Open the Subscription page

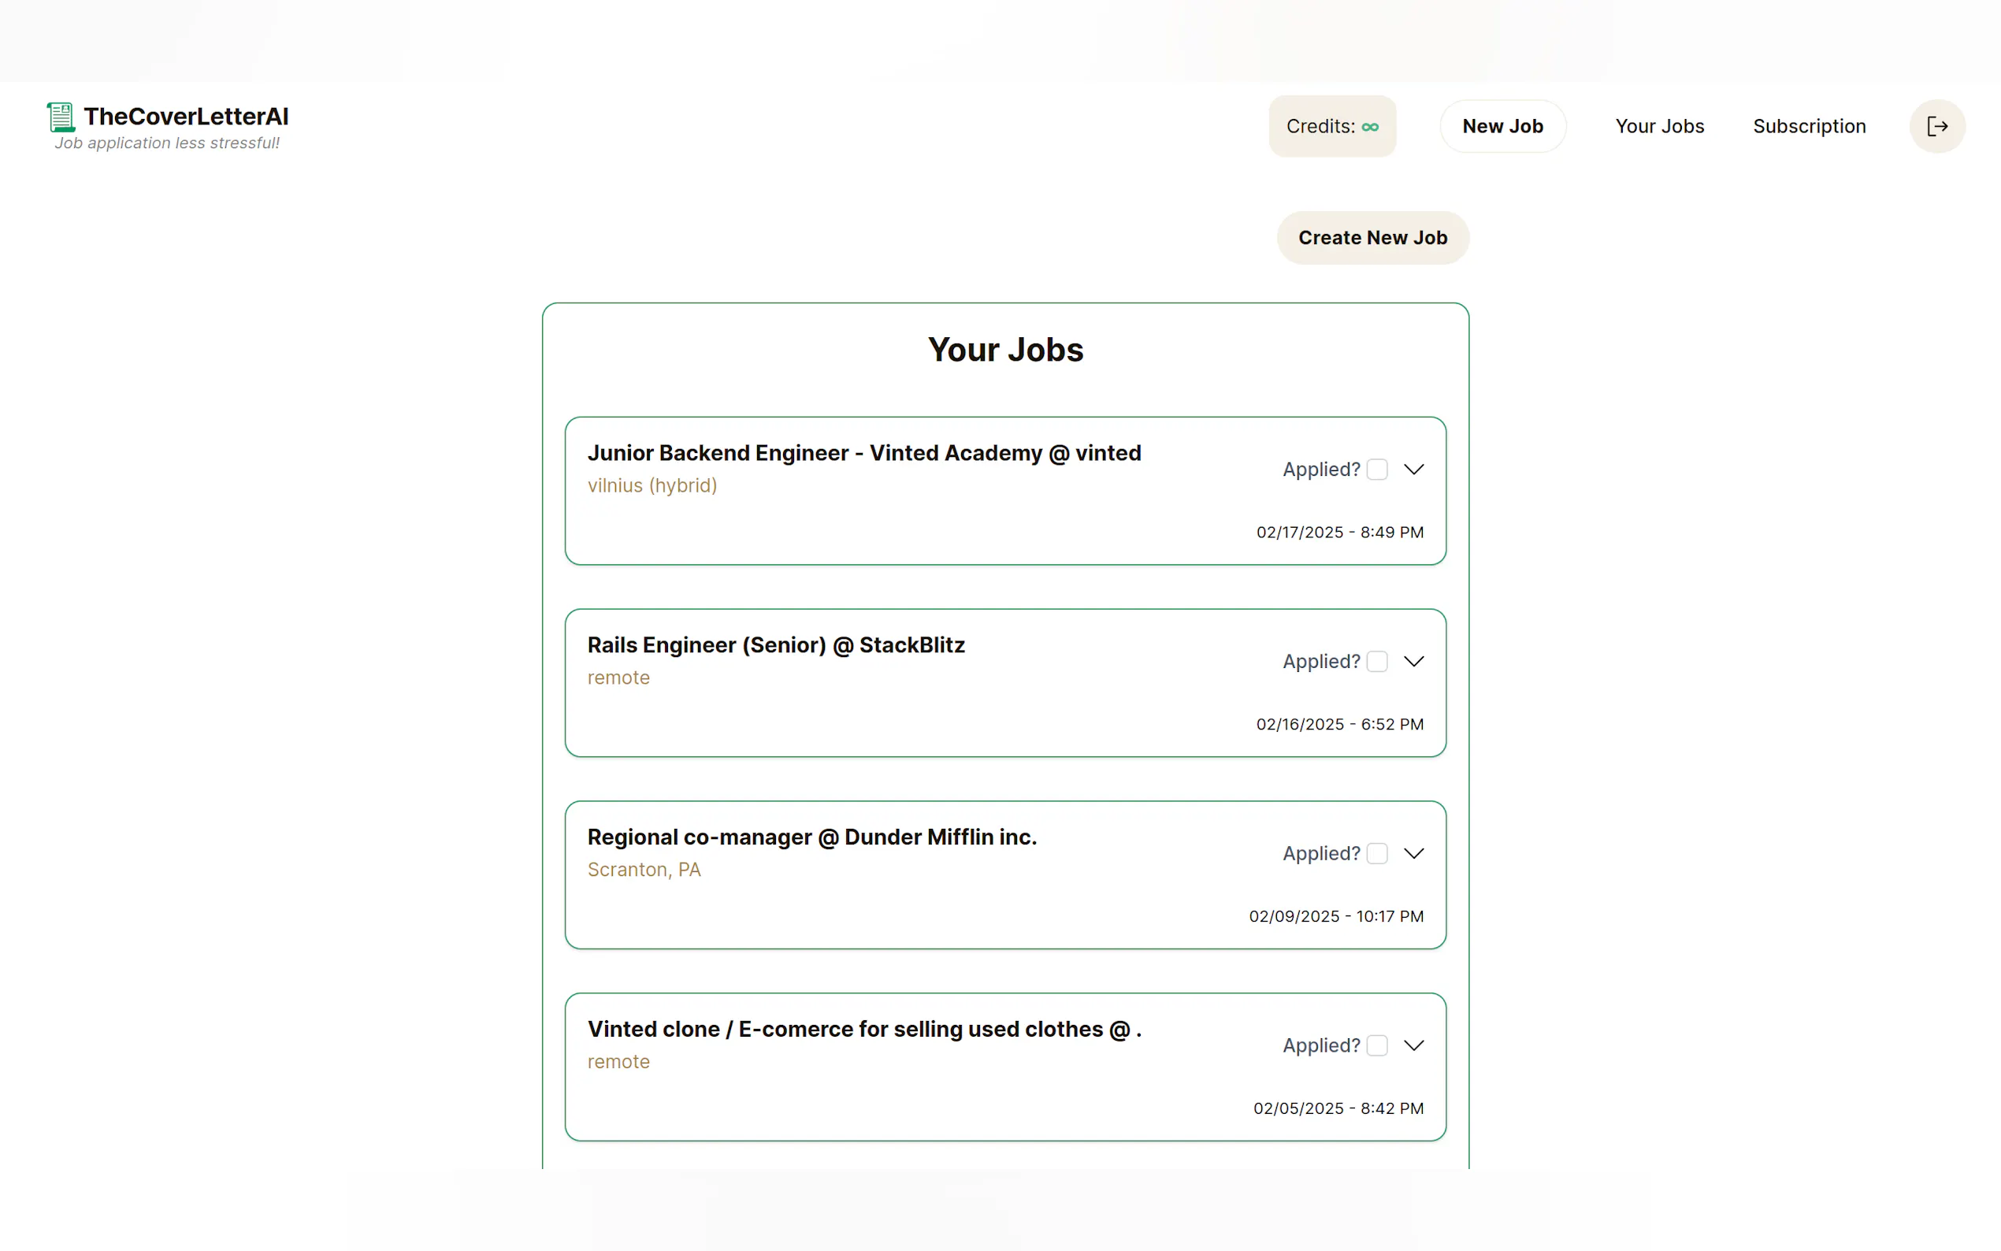coord(1809,127)
